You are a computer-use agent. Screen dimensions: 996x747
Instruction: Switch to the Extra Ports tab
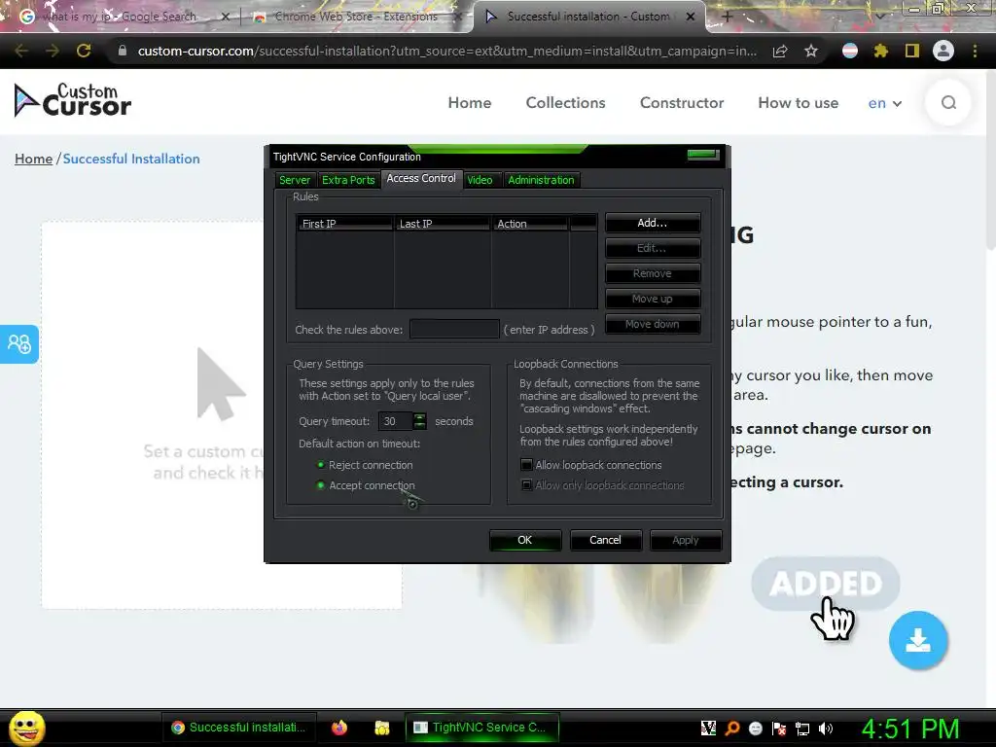pyautogui.click(x=348, y=180)
